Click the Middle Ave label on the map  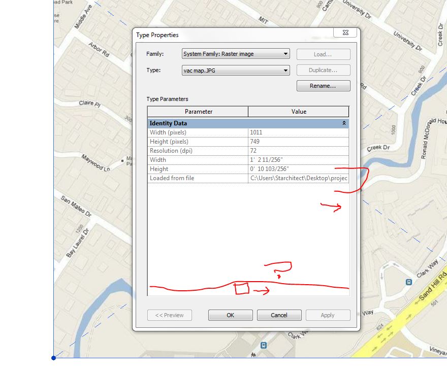[x=83, y=17]
